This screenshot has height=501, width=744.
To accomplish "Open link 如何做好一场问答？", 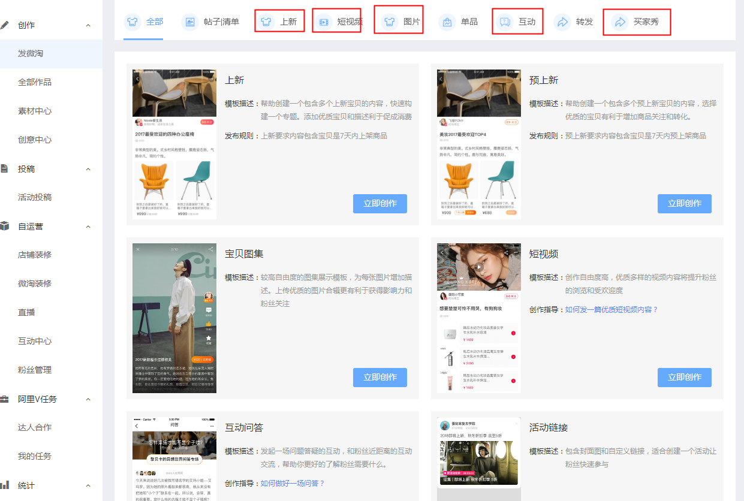I will pyautogui.click(x=293, y=483).
